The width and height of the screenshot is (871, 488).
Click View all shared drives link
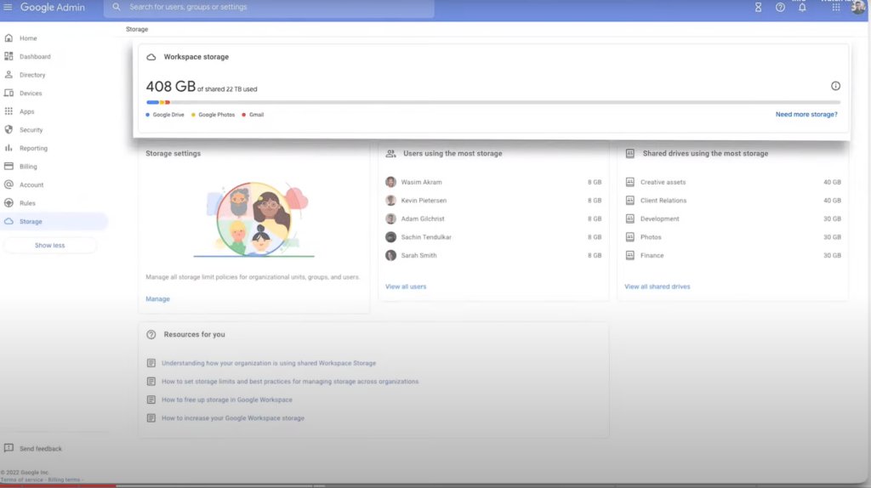click(x=658, y=287)
